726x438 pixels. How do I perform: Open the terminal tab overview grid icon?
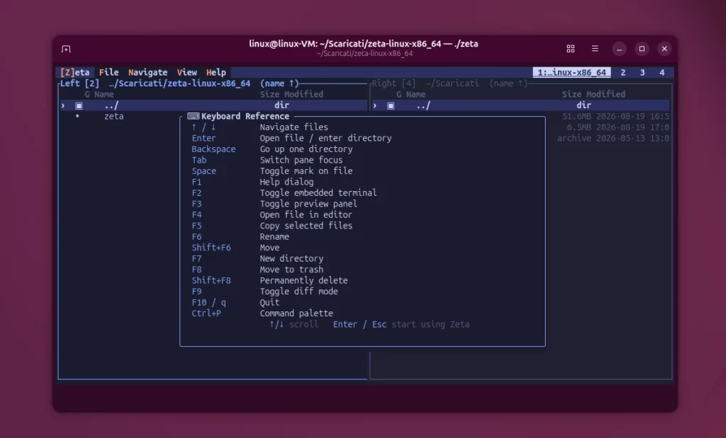[571, 49]
